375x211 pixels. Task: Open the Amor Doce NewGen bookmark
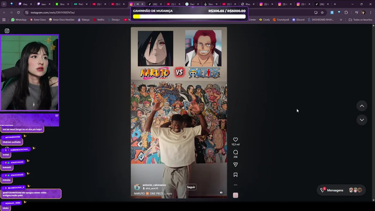coord(62,20)
